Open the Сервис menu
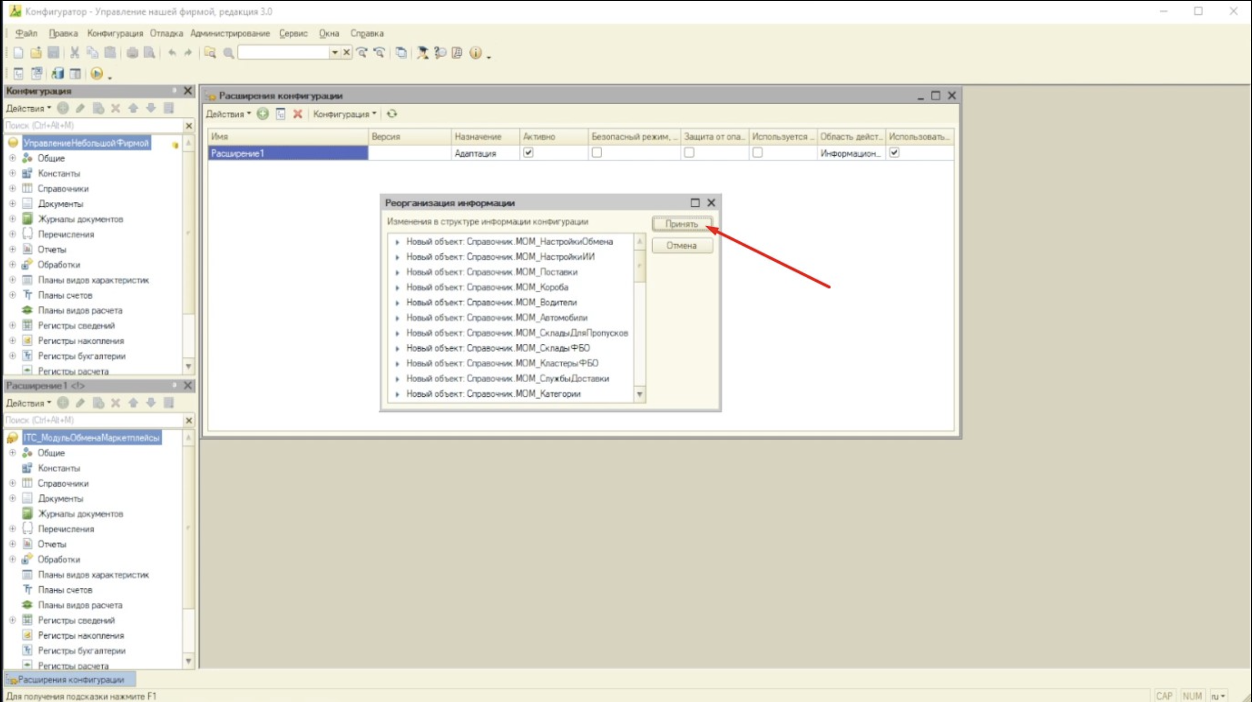The width and height of the screenshot is (1252, 702). [293, 33]
